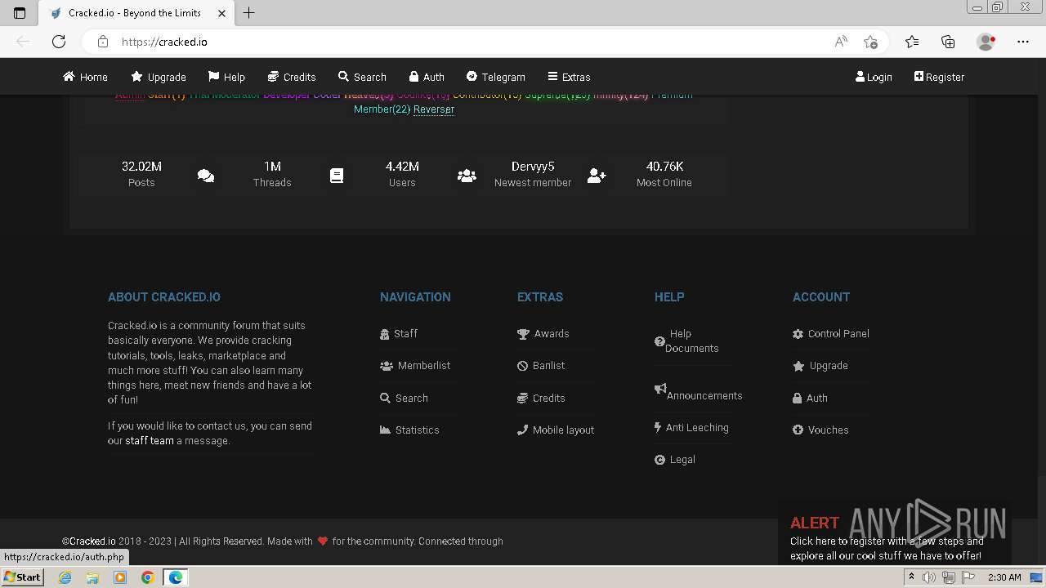The width and height of the screenshot is (1046, 588).
Task: Click the volume icon in system tray
Action: pos(929,577)
